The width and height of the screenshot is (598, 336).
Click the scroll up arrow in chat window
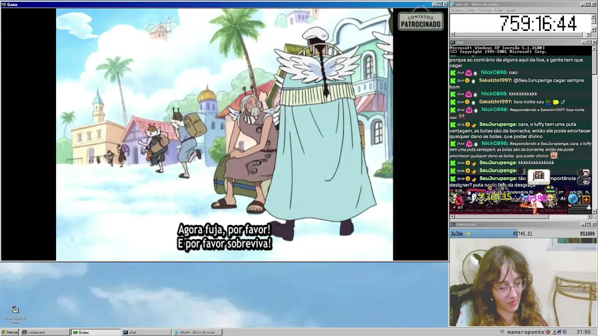click(x=594, y=48)
